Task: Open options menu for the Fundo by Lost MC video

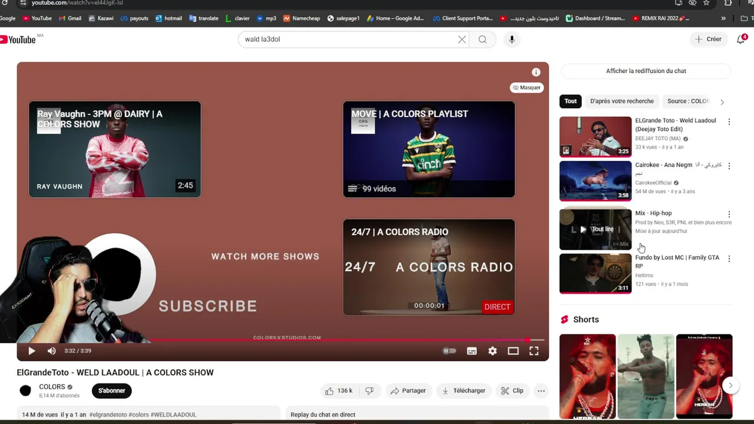Action: pyautogui.click(x=729, y=259)
